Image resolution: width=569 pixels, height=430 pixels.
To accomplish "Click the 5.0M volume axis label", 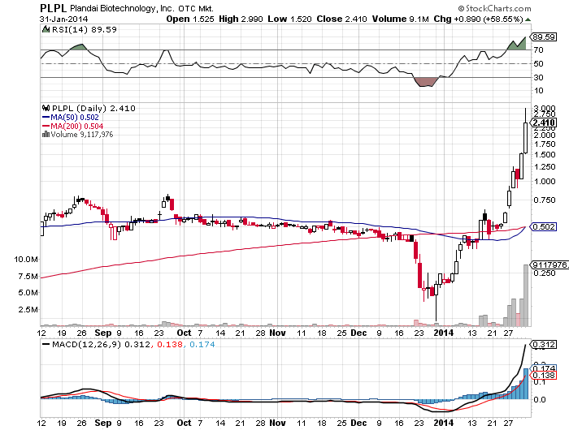I will [28, 293].
